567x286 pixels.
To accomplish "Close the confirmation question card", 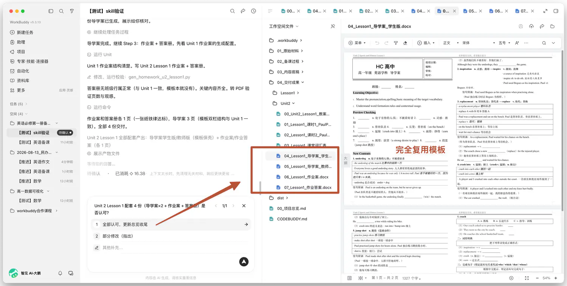I will click(244, 206).
